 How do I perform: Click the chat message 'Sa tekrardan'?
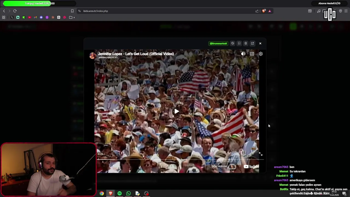[x=297, y=171]
